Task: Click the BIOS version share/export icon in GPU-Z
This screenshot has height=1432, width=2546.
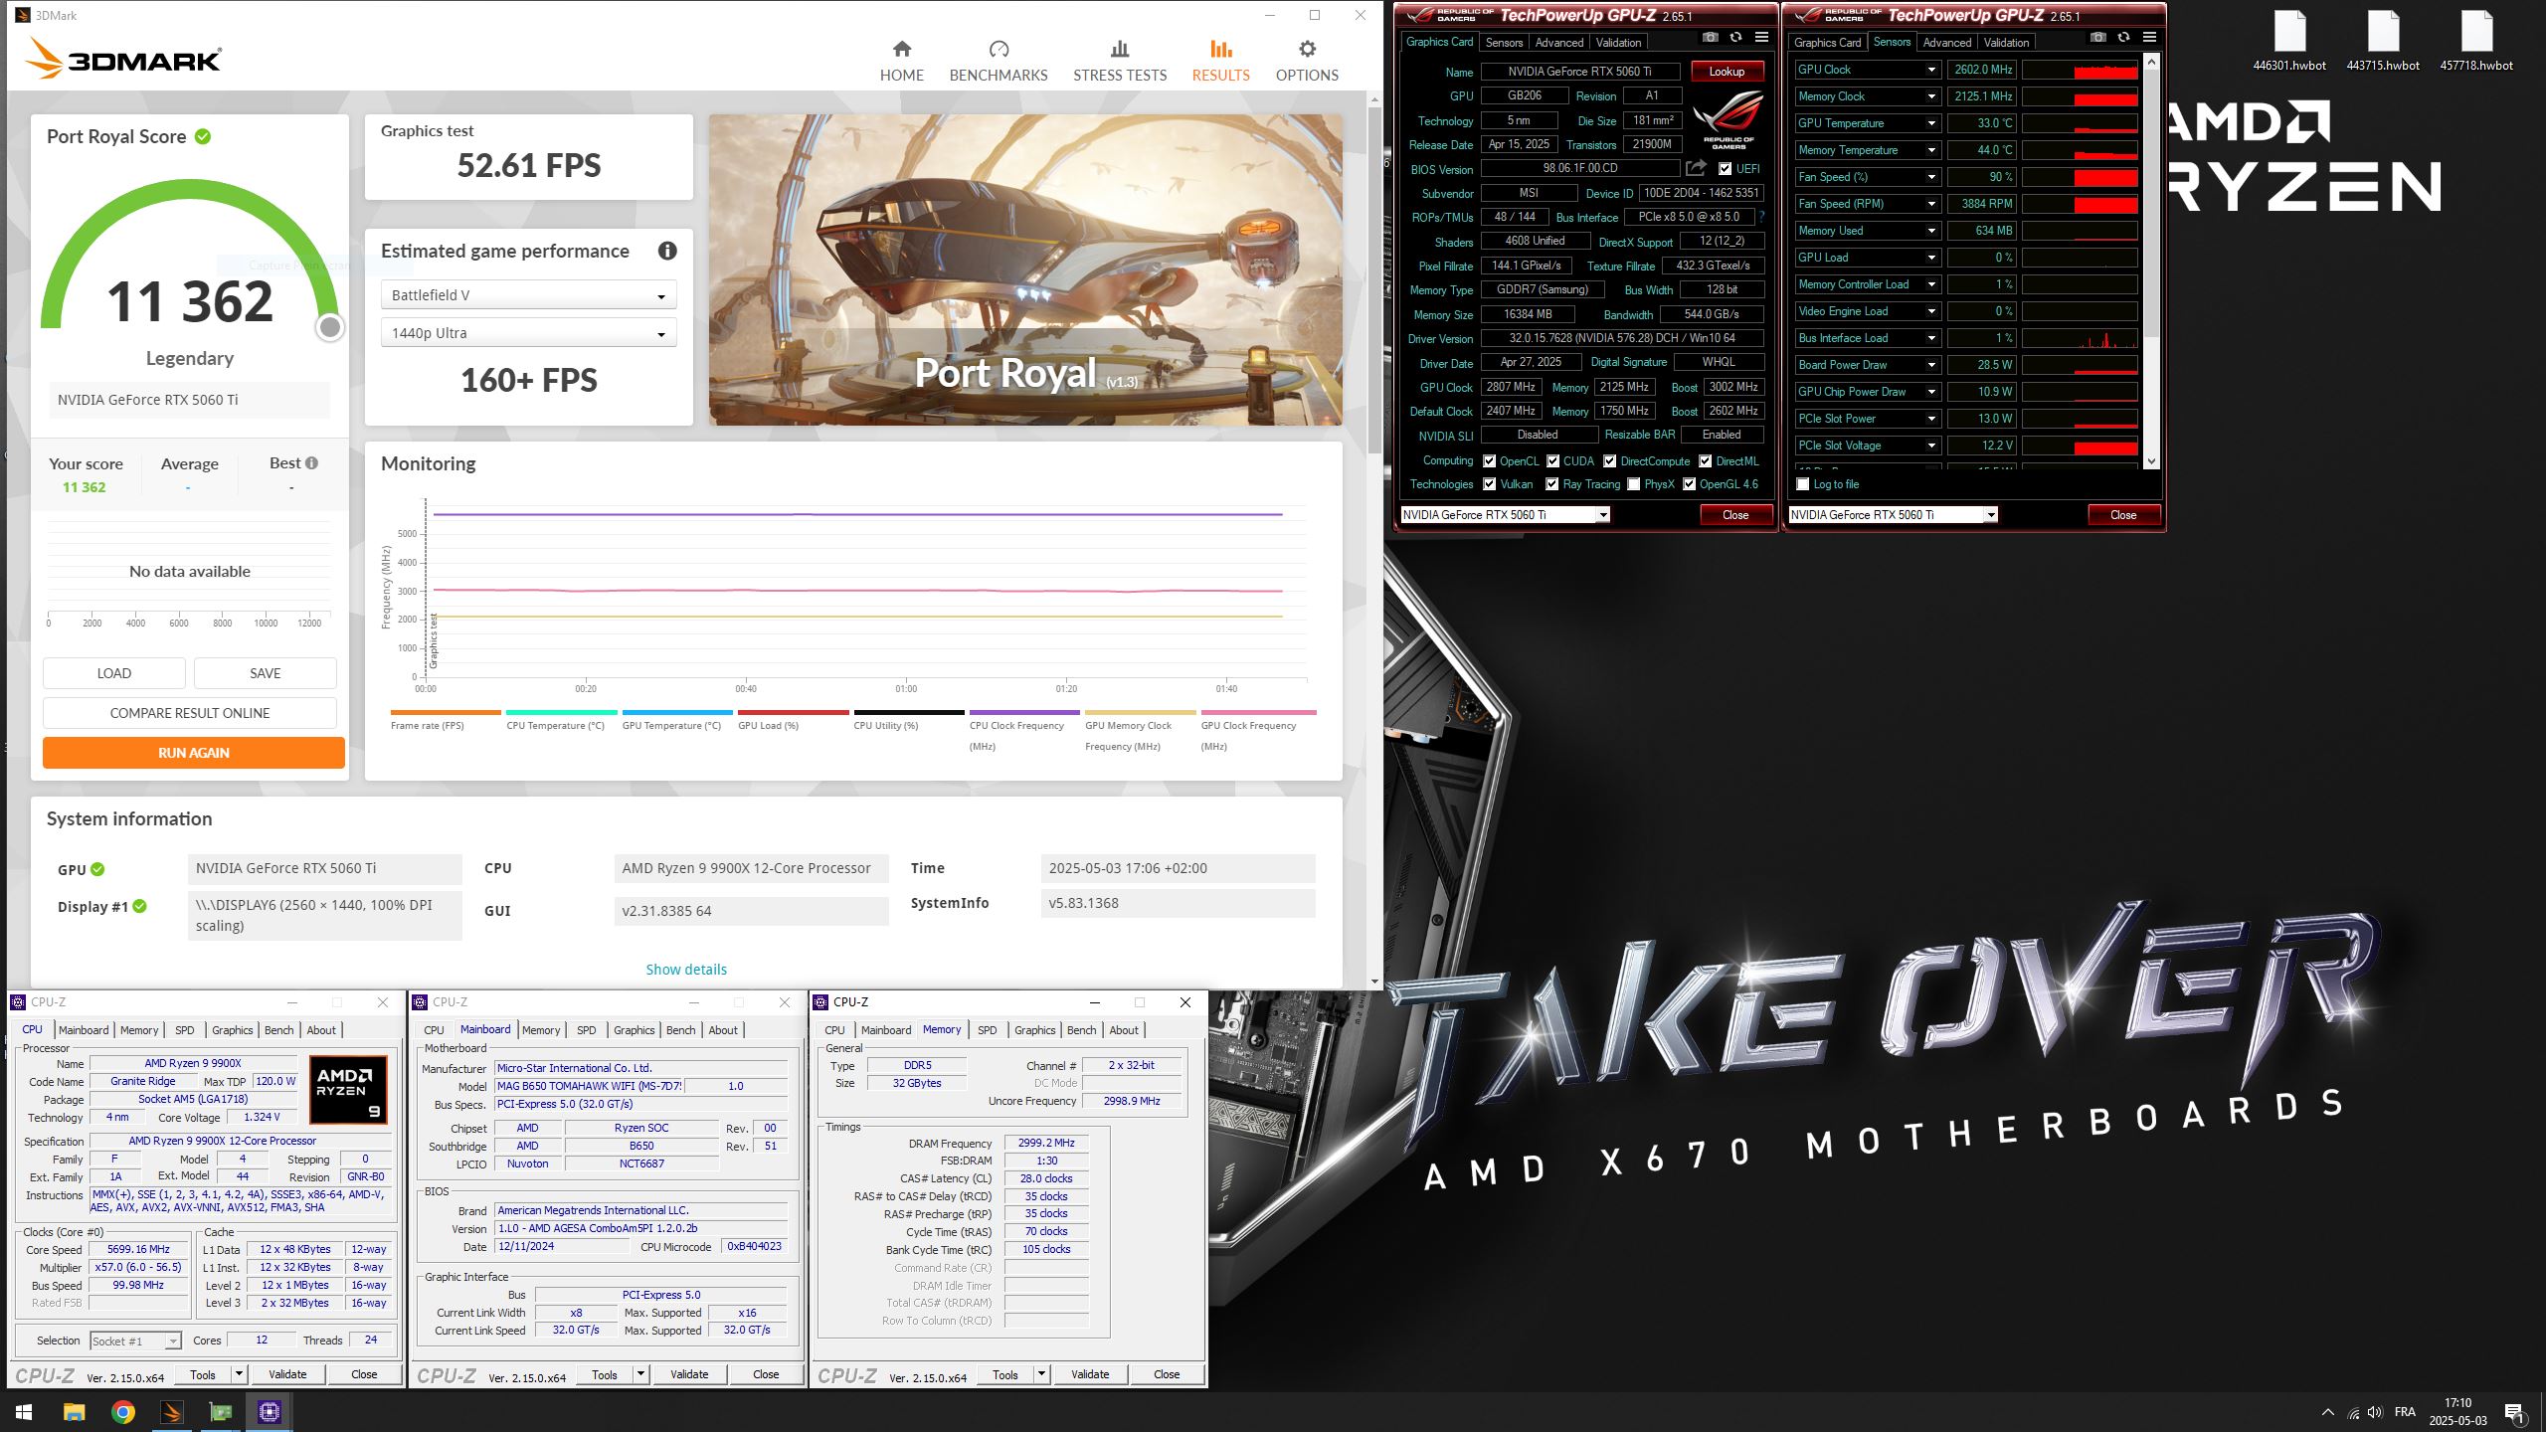Action: coord(1697,168)
